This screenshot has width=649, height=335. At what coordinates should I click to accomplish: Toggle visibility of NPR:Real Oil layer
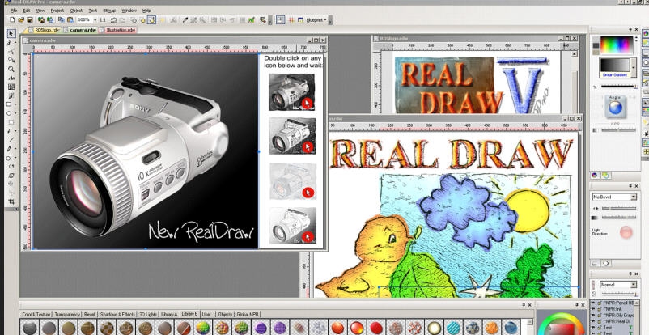pos(593,321)
